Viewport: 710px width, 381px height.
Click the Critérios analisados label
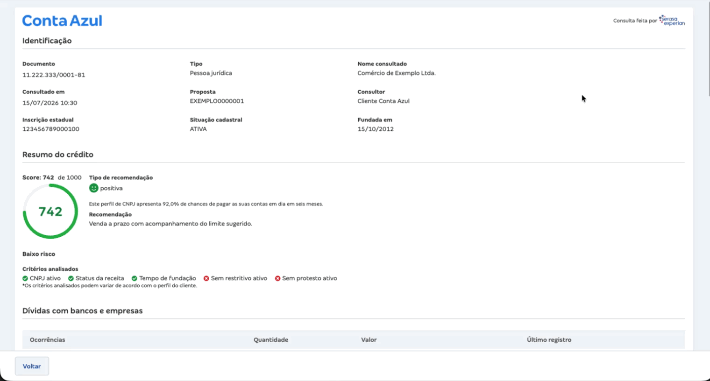tap(50, 269)
